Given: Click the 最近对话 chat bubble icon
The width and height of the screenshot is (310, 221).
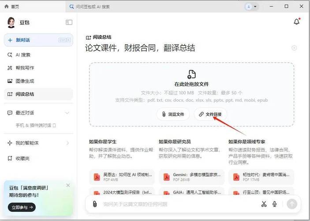Looking at the screenshot, I should (10, 113).
